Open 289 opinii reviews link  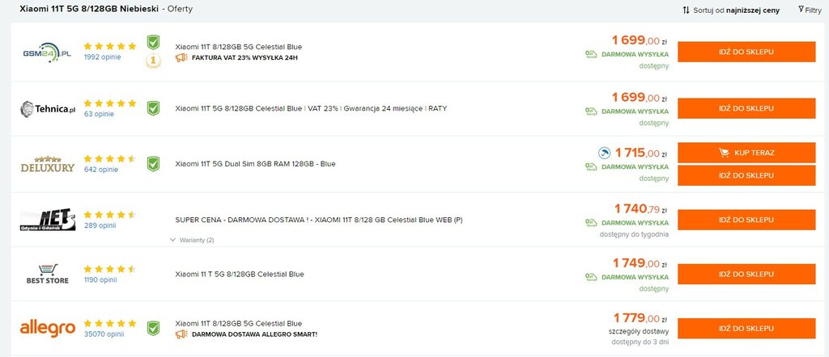pyautogui.click(x=100, y=225)
